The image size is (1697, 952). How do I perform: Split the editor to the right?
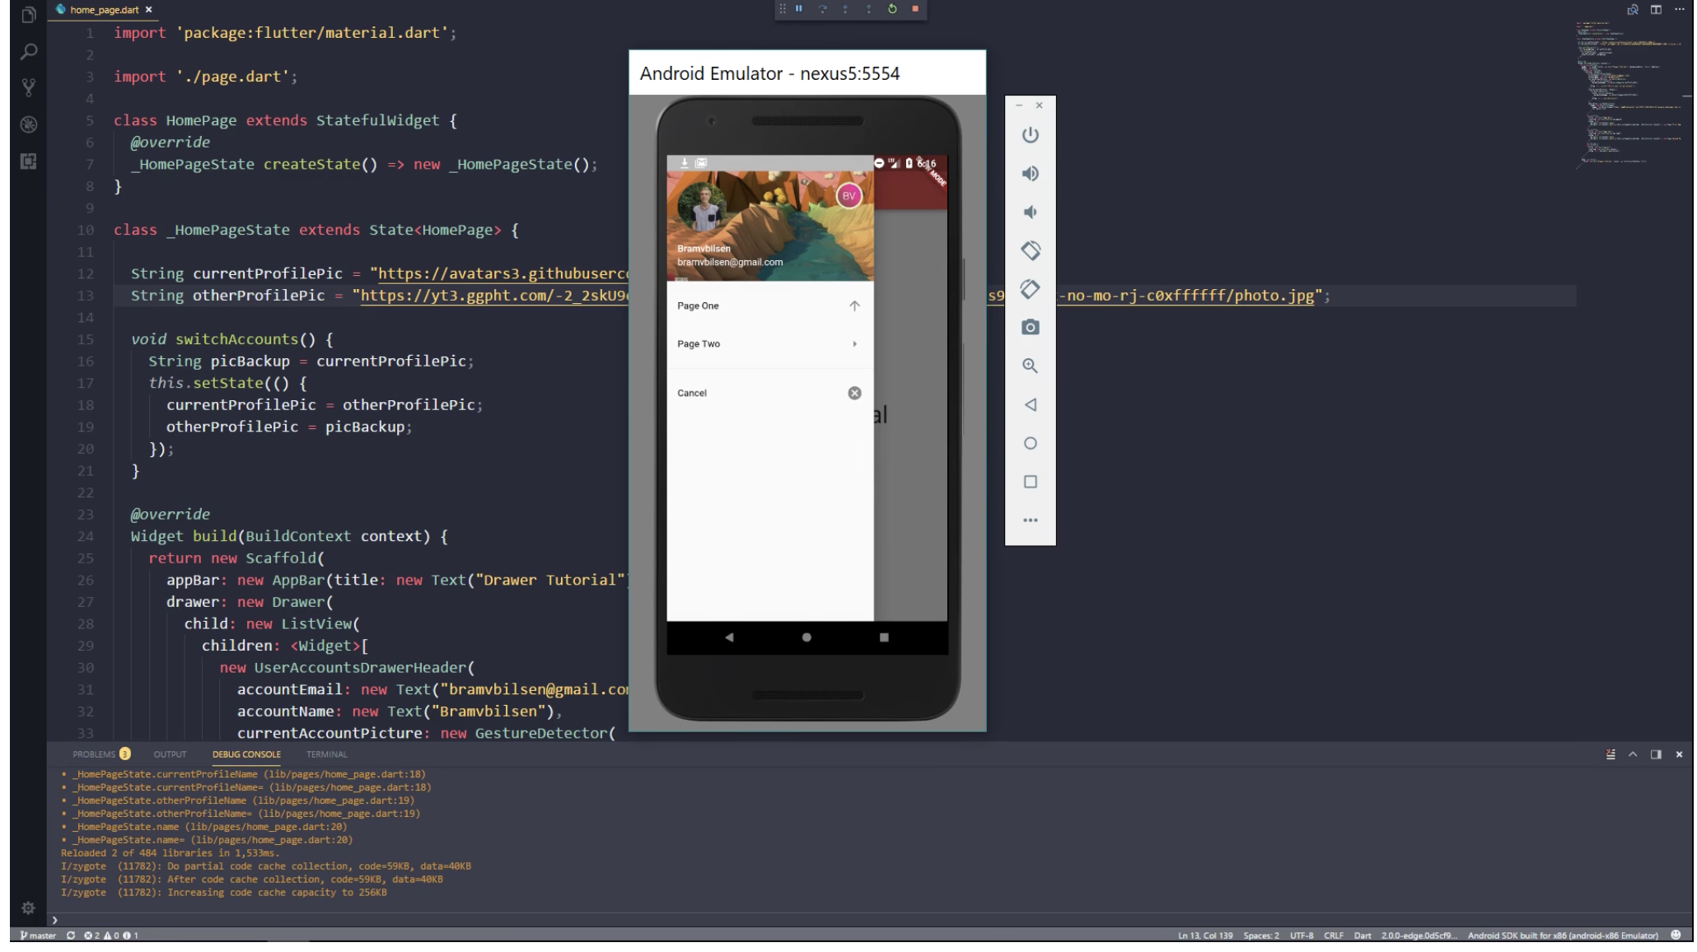pos(1656,9)
